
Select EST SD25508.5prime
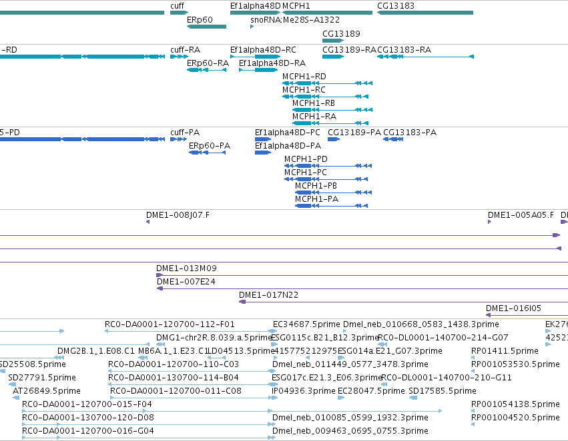[x=3, y=371]
